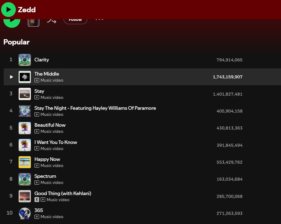Open the 365 track artwork
The image size is (281, 224).
(25, 213)
